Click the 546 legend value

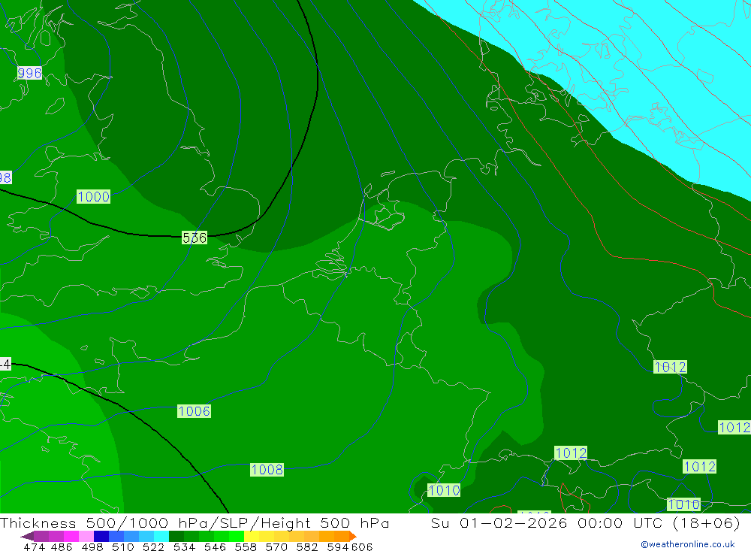click(215, 546)
